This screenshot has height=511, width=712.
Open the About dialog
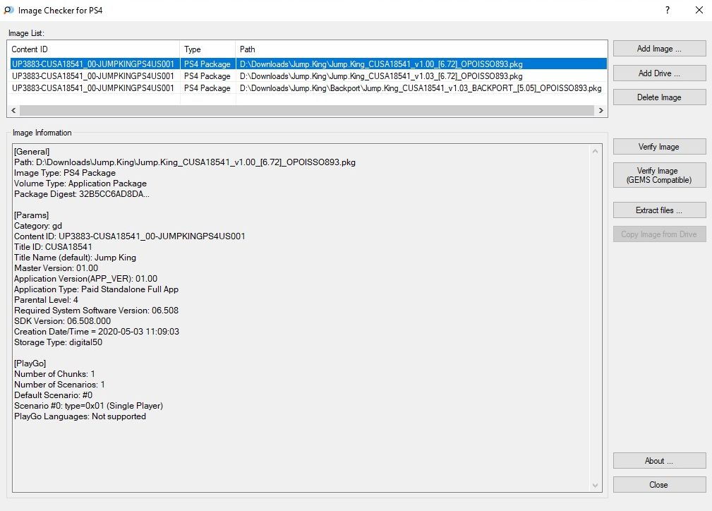(659, 461)
